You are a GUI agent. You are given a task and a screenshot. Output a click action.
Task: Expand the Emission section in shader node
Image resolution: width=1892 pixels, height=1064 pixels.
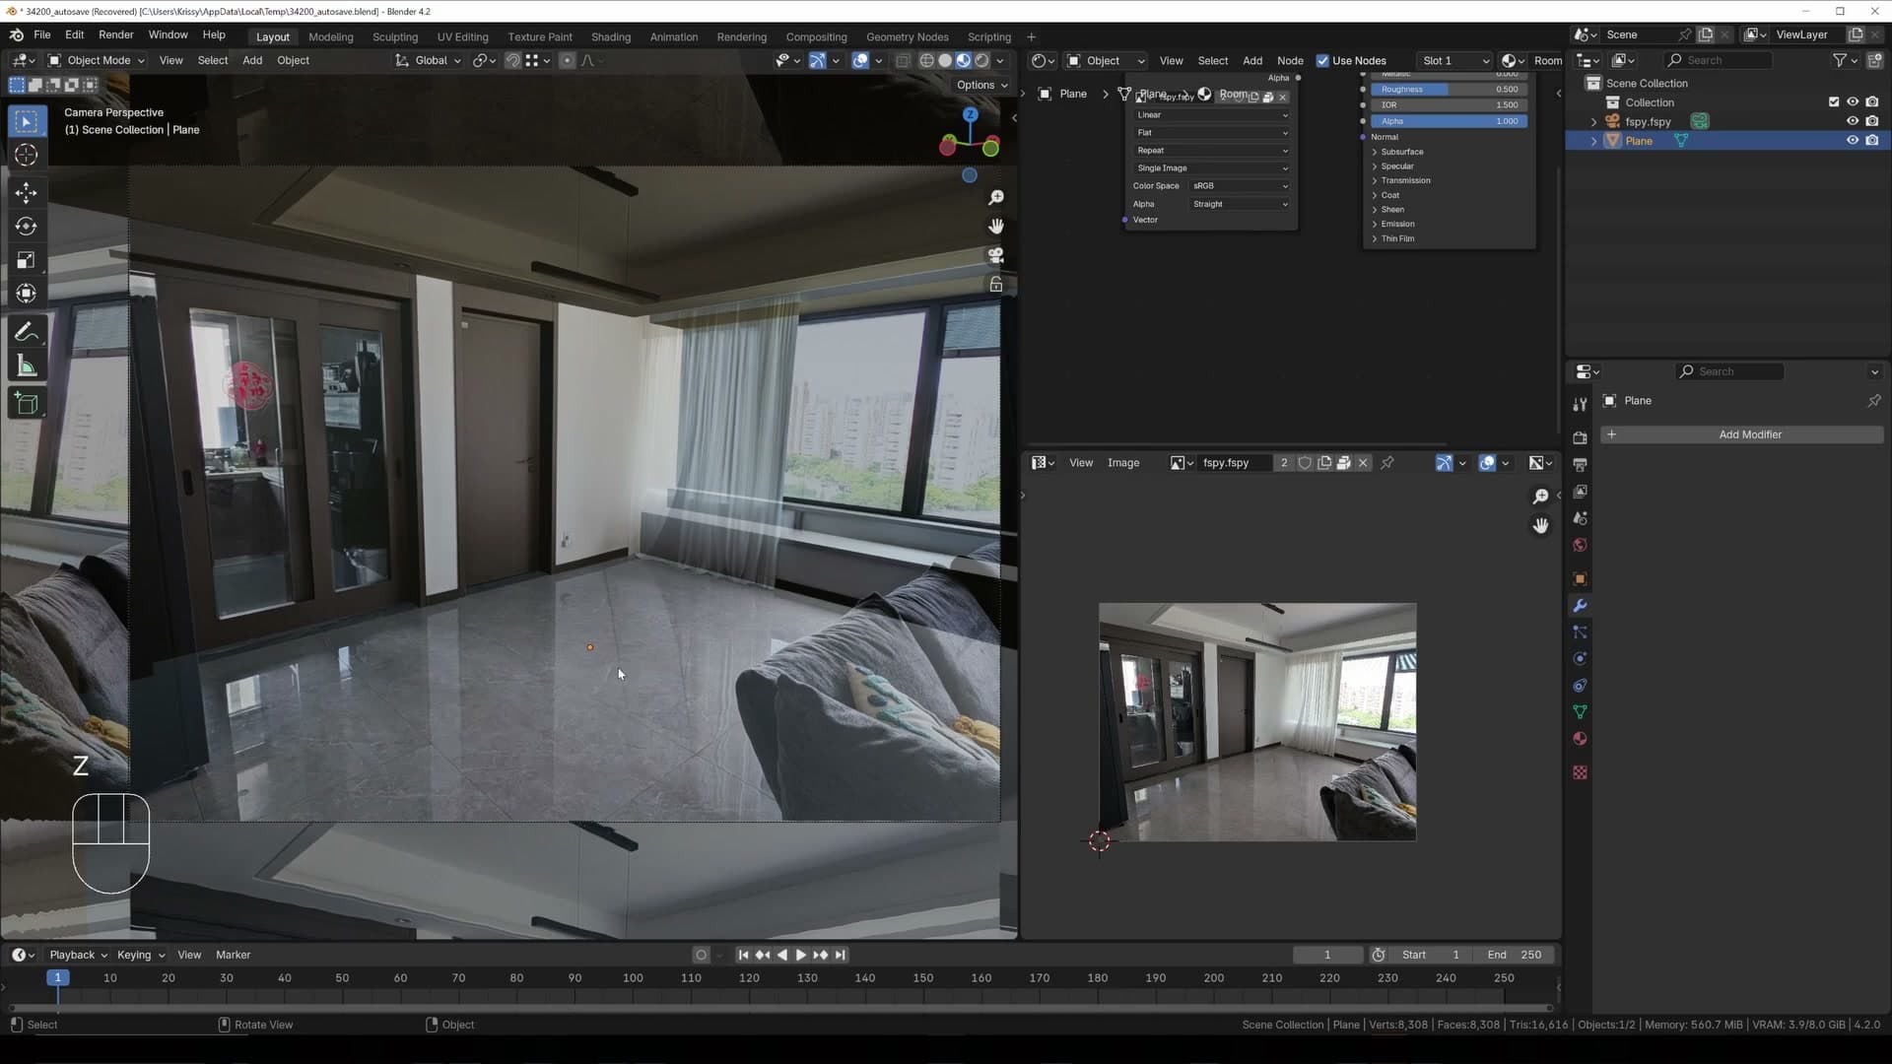[1396, 225]
